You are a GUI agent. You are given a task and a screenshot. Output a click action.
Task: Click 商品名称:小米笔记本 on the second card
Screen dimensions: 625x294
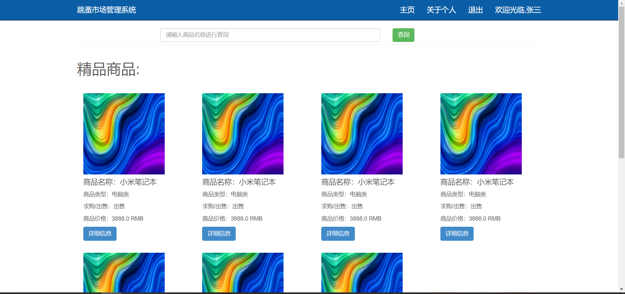[x=239, y=182]
